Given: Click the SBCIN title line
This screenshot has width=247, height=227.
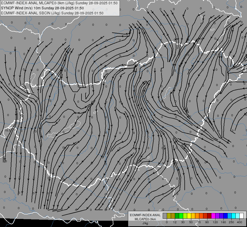Looking at the screenshot, I should click(x=52, y=13).
